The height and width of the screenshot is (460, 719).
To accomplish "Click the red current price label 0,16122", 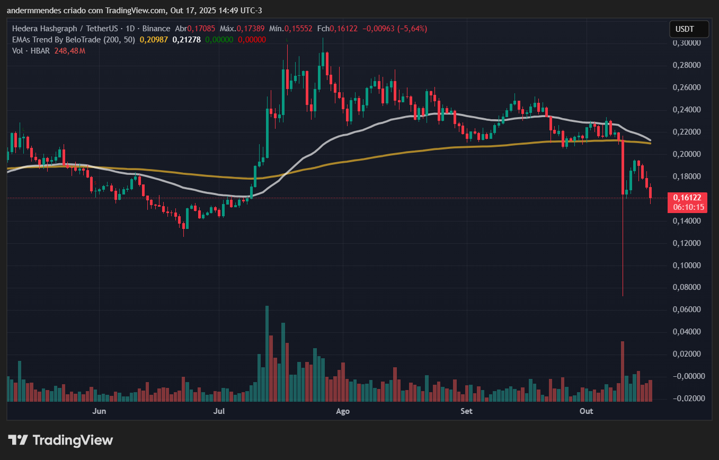I will pos(687,198).
